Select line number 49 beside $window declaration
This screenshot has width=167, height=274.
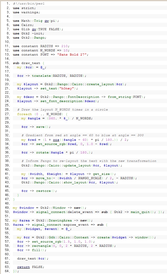tap(8, 208)
